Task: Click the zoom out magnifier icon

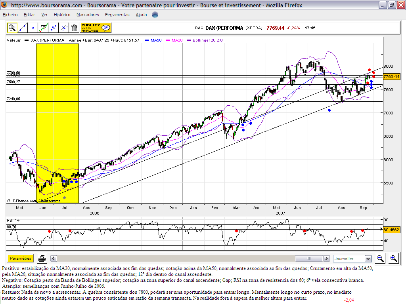Action: click(x=380, y=258)
